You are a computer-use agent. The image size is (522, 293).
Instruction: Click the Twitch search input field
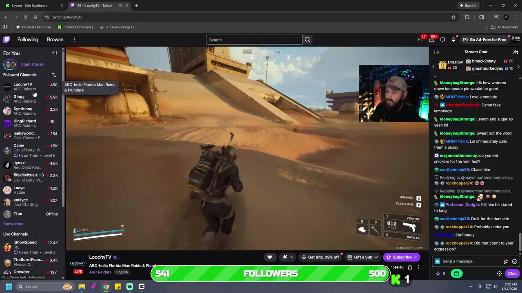tap(254, 39)
